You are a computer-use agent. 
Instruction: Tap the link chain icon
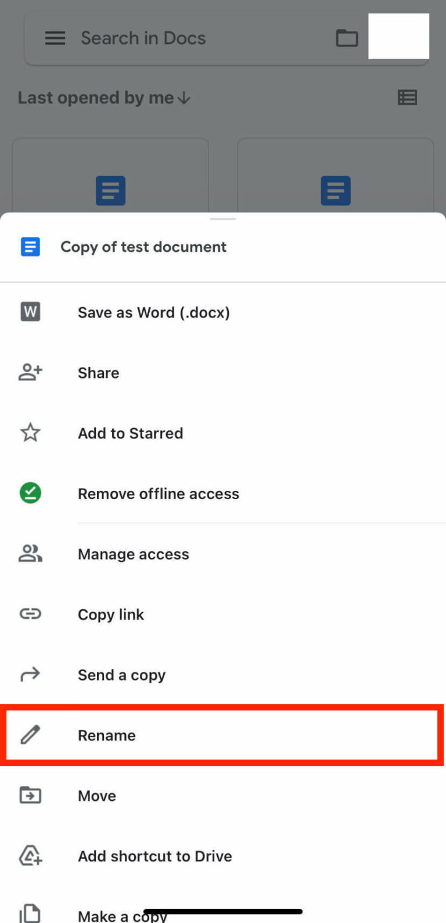(30, 614)
